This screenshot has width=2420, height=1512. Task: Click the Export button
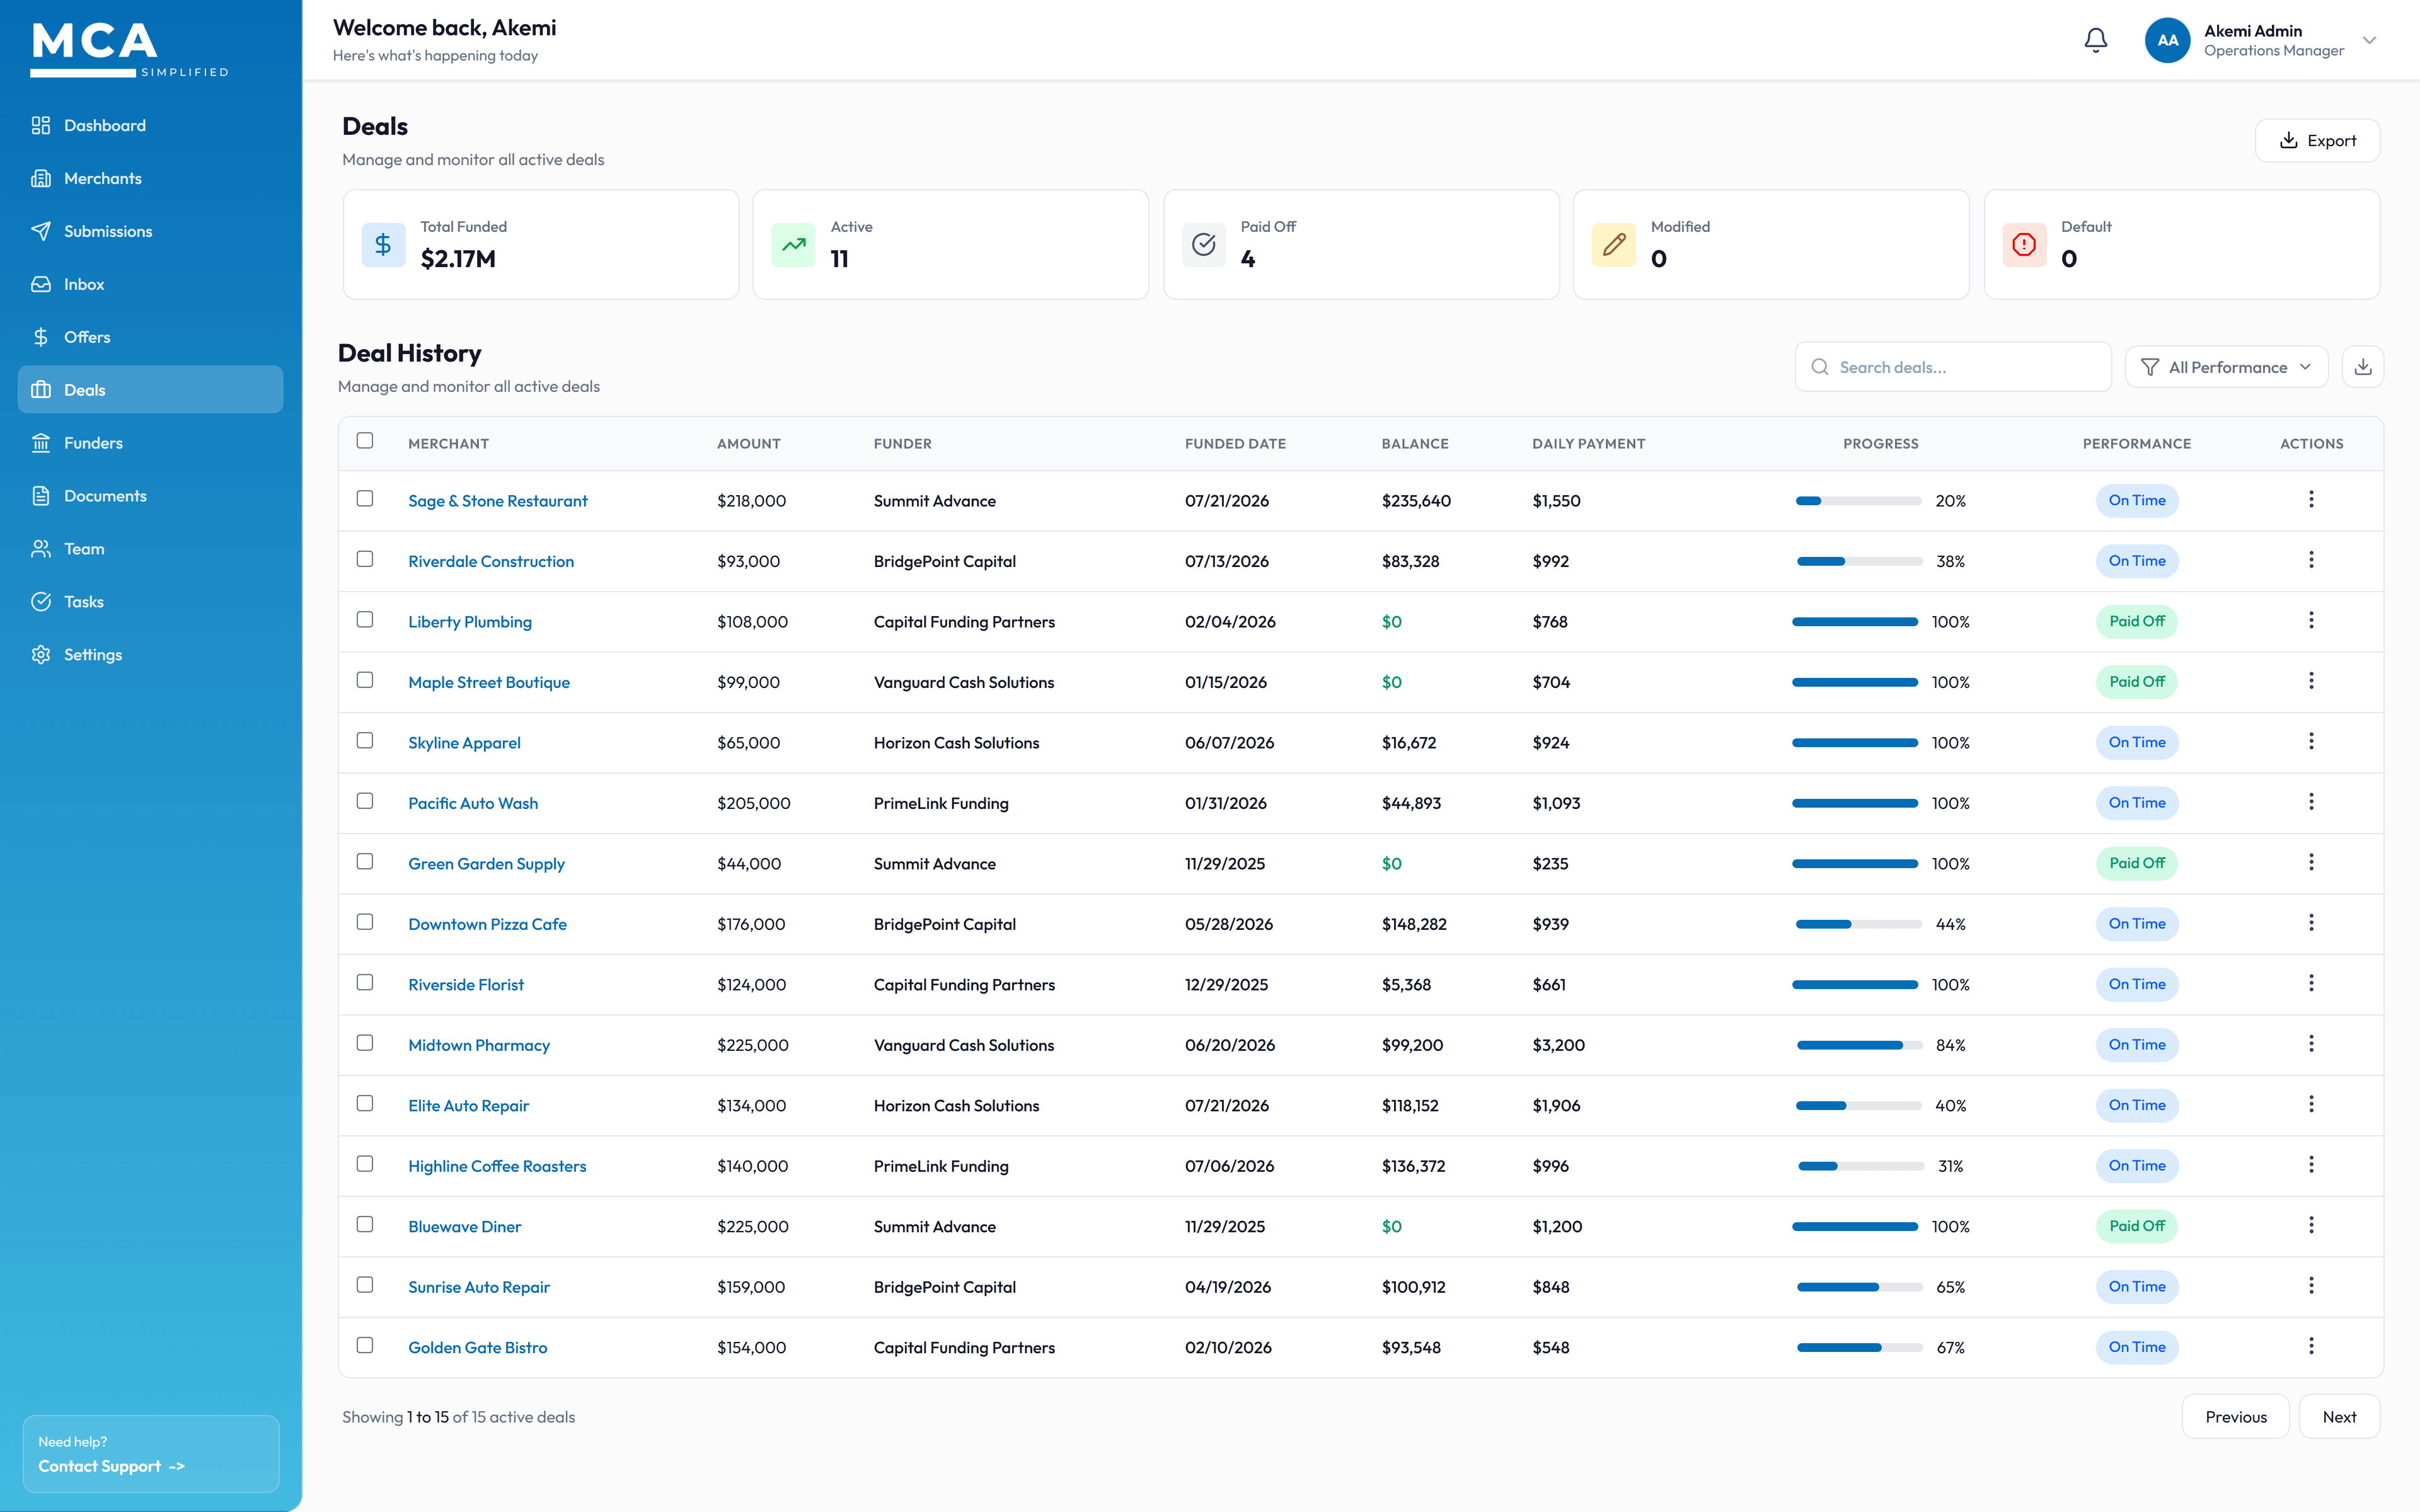point(2317,140)
